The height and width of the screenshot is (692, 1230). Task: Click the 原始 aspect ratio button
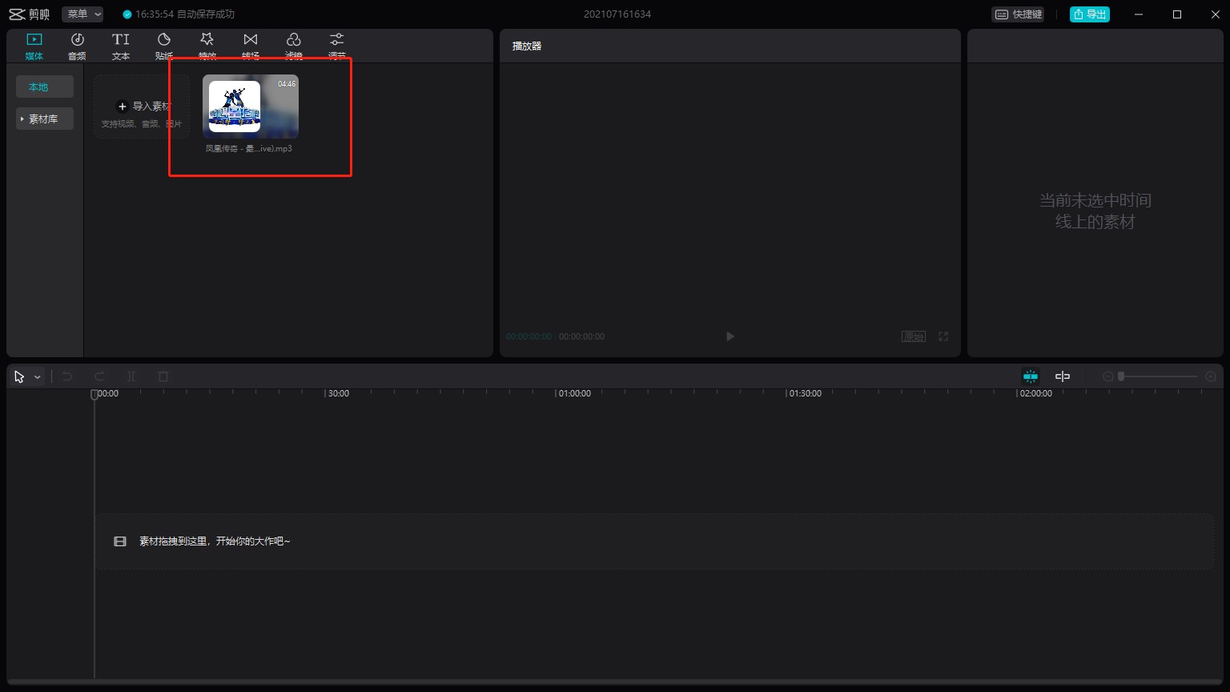(x=914, y=336)
